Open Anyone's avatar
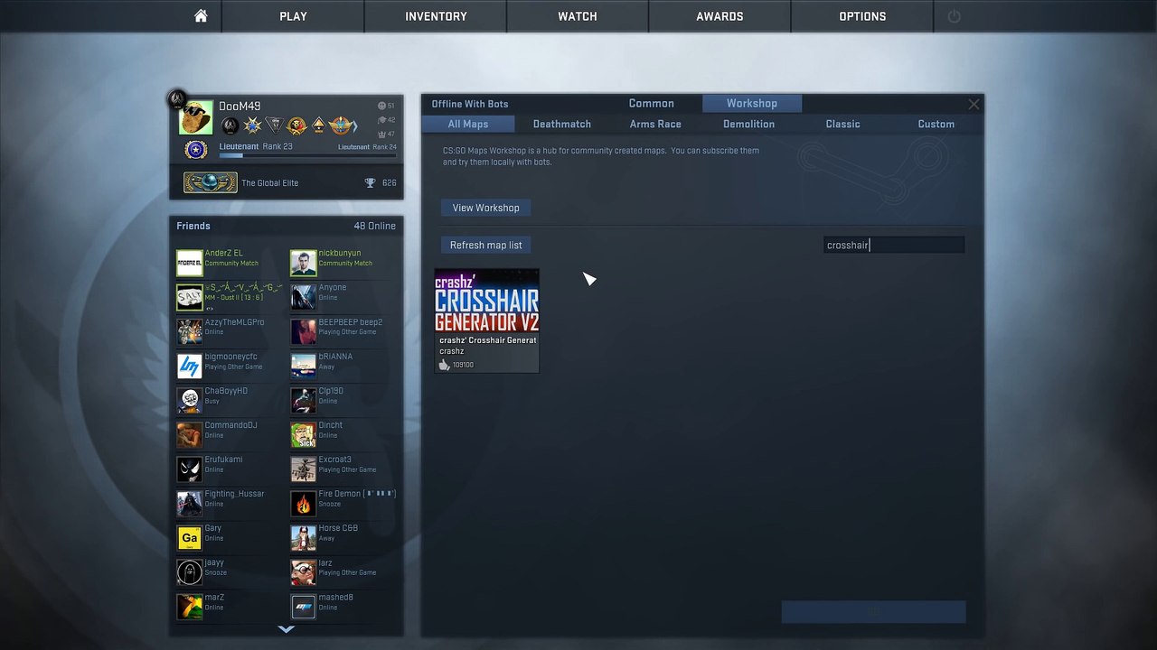1157x650 pixels. (303, 297)
